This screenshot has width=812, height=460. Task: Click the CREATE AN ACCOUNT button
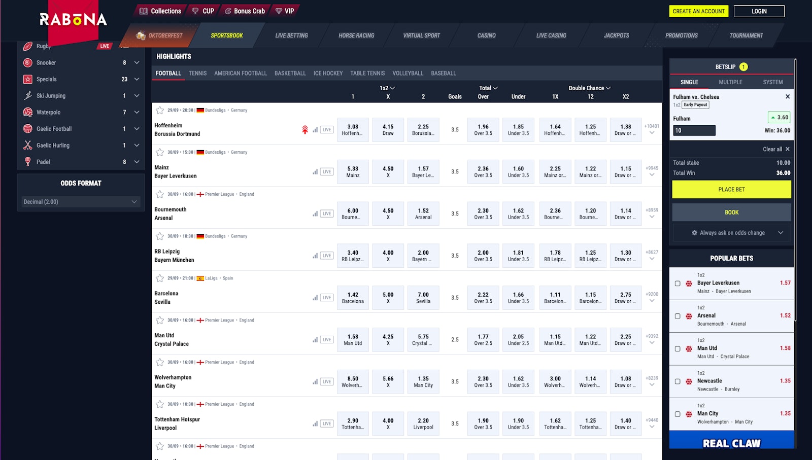click(x=698, y=11)
